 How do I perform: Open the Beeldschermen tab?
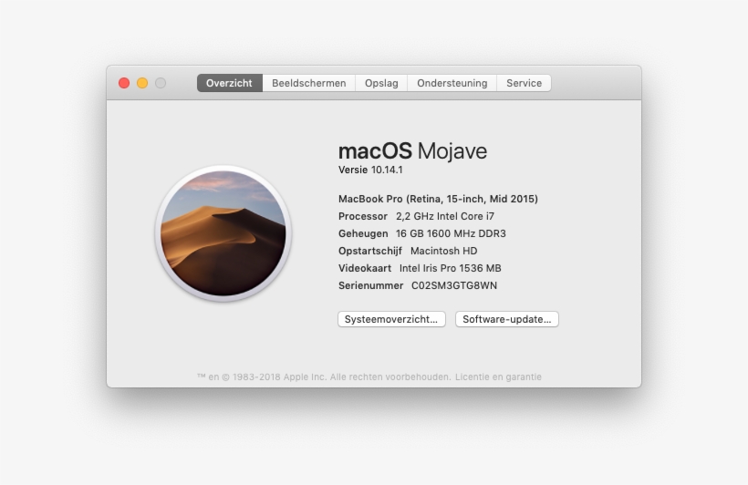pos(308,83)
